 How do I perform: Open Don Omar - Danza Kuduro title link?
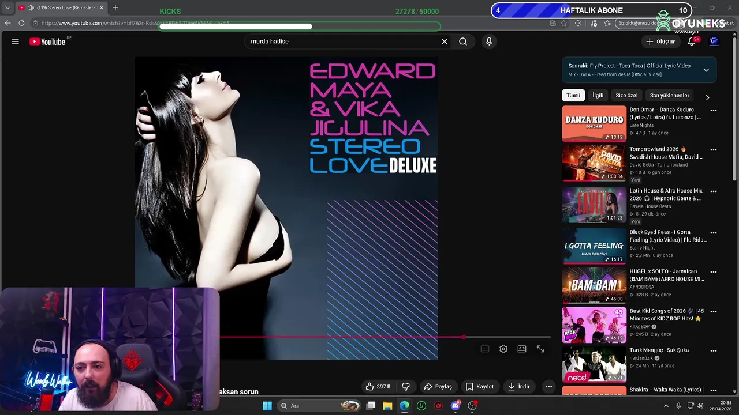(x=665, y=114)
